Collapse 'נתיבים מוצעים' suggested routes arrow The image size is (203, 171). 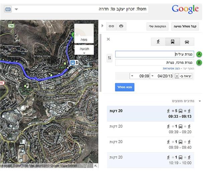click(x=200, y=101)
